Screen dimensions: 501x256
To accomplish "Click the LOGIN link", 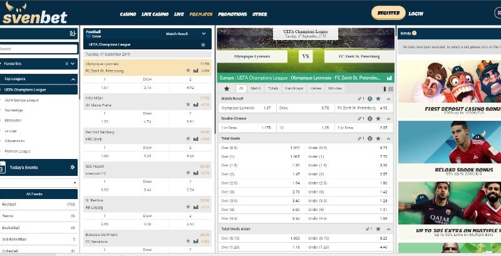I will click(x=416, y=14).
